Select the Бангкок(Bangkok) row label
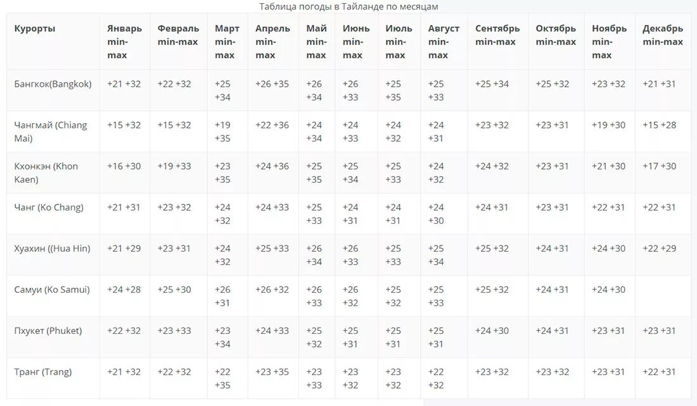This screenshot has height=406, width=697. 53,84
